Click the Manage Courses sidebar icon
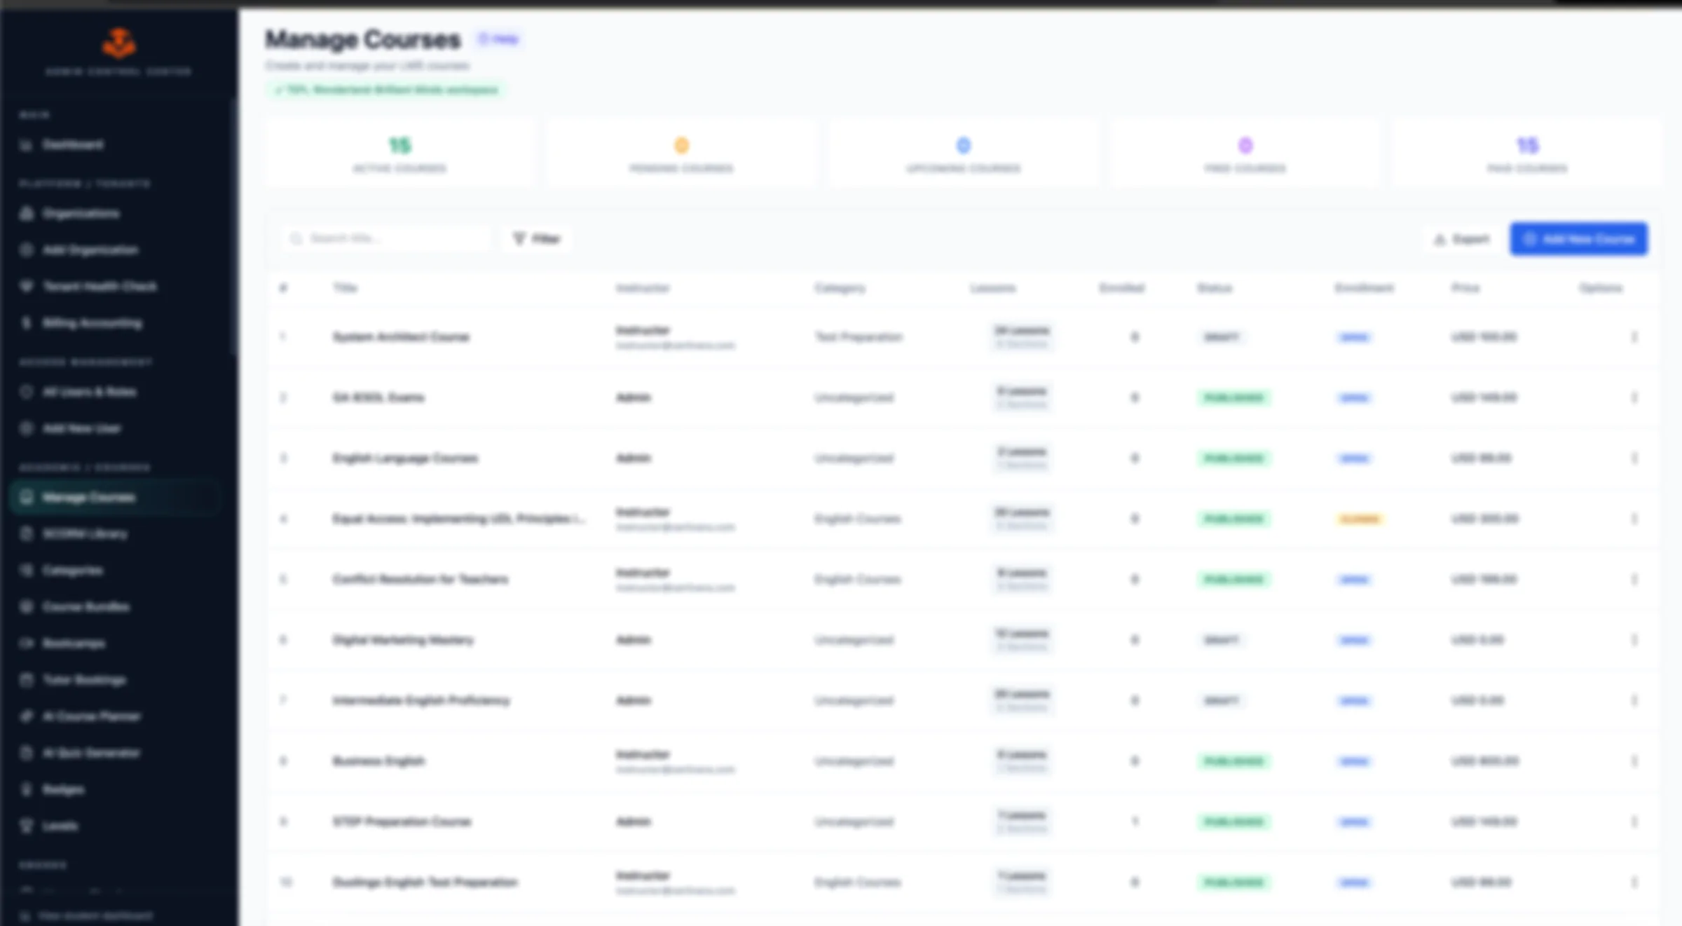 [27, 497]
